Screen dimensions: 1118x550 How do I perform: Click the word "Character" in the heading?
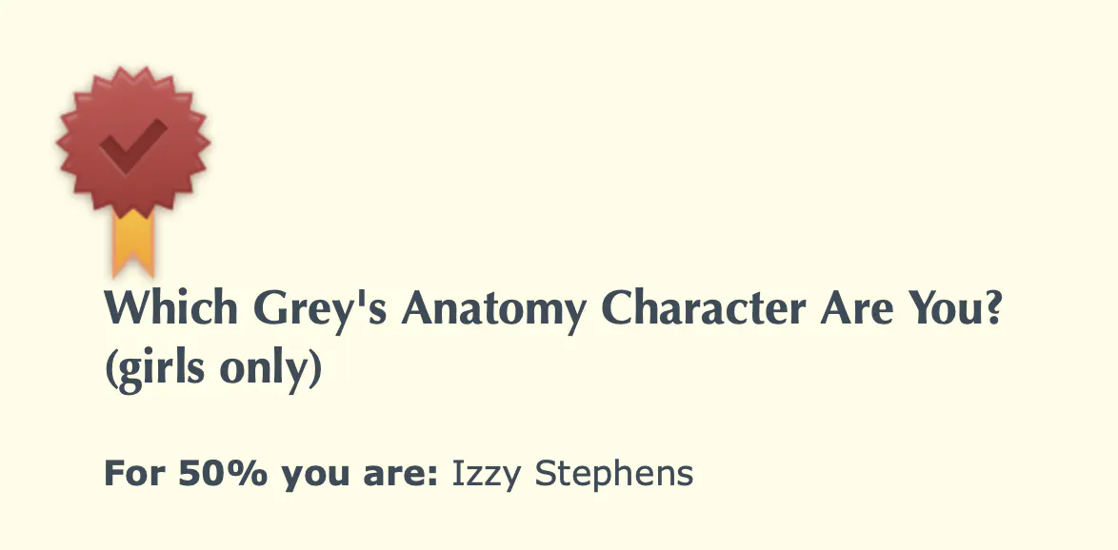click(x=704, y=308)
